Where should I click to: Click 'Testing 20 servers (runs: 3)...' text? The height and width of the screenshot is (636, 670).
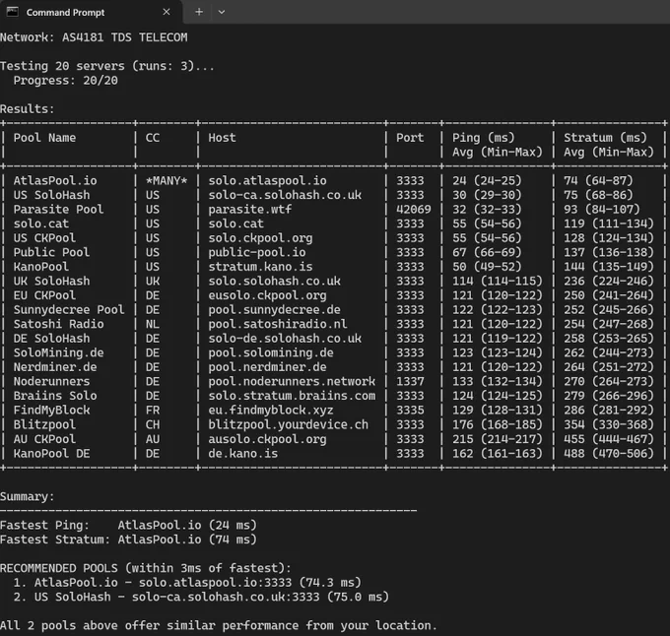[x=106, y=66]
